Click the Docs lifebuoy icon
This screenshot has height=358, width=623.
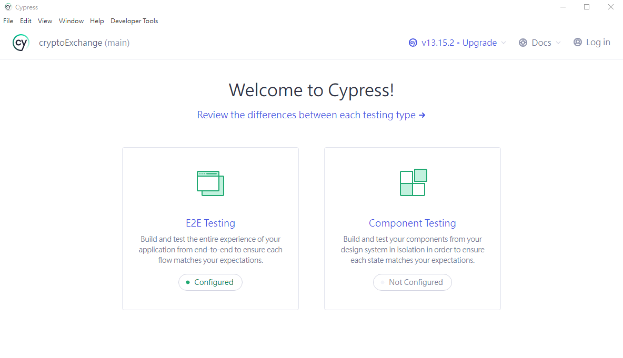[x=523, y=43]
